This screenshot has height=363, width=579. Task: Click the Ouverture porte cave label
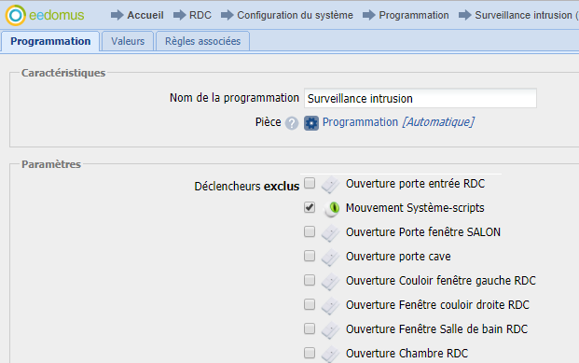click(398, 257)
